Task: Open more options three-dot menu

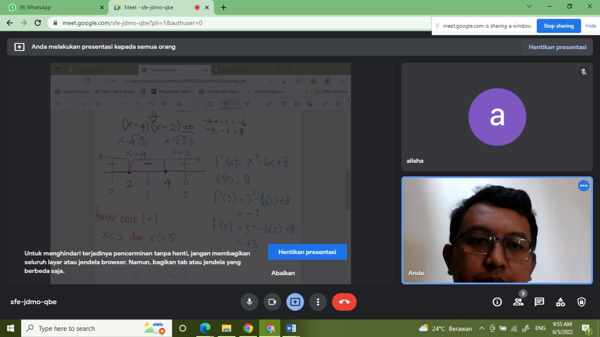Action: pyautogui.click(x=318, y=302)
